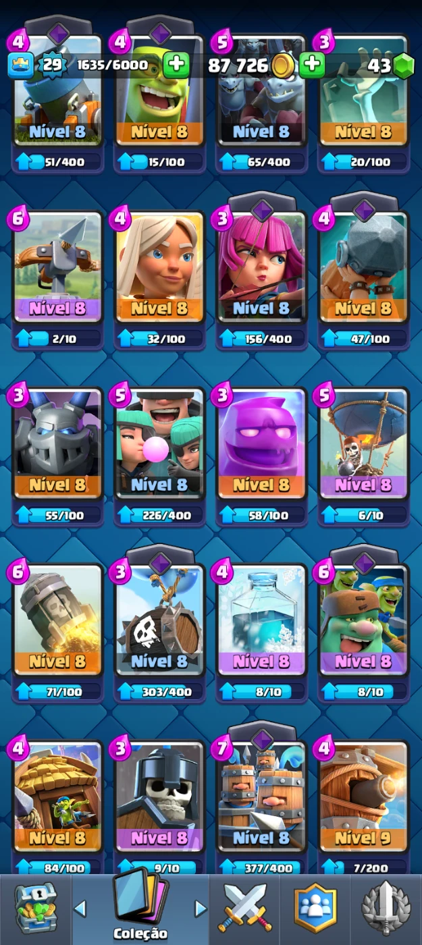The width and height of the screenshot is (422, 945).
Task: Go to the Battle crossed swords tab
Action: pos(246,908)
